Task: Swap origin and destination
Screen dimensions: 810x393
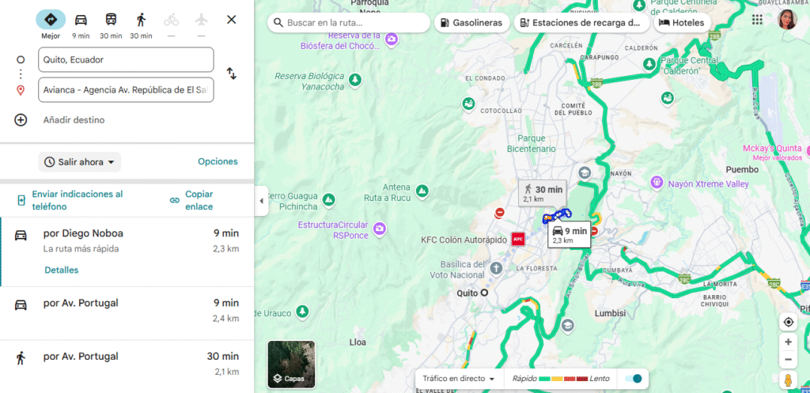Action: 232,74
